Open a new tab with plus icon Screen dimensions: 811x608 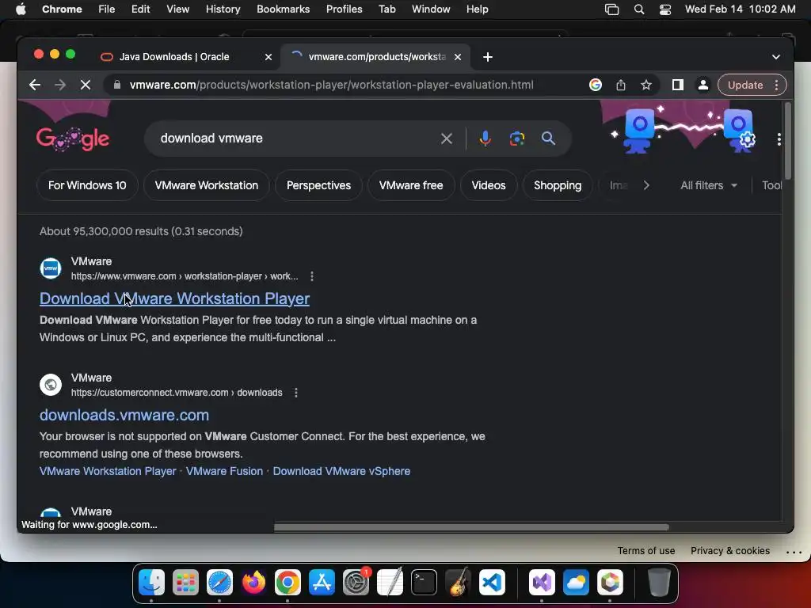[488, 57]
